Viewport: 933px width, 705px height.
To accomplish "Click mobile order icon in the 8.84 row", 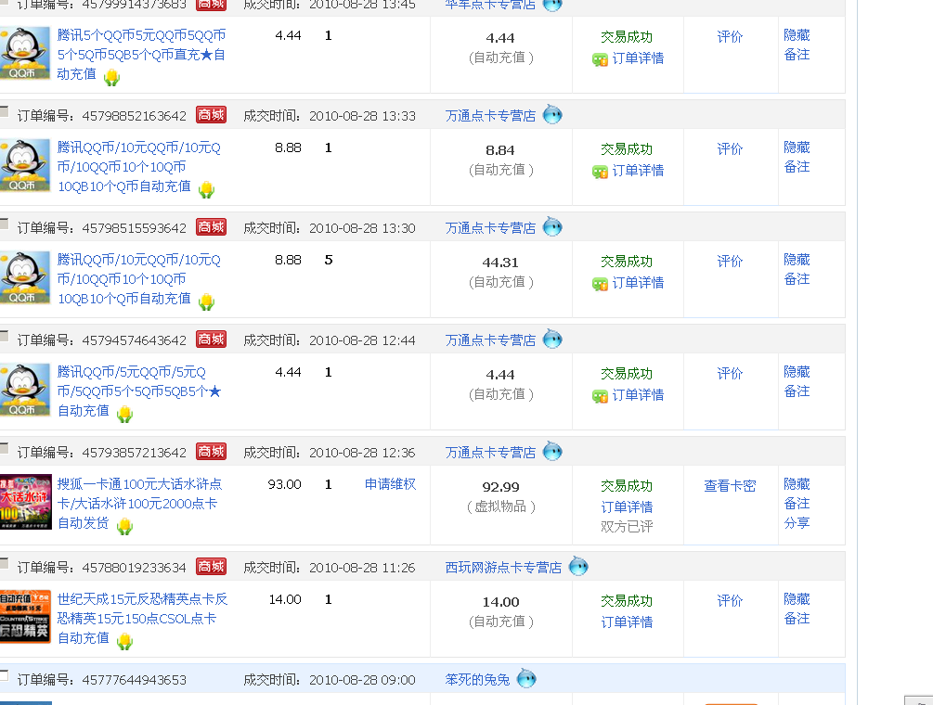I will (x=600, y=172).
